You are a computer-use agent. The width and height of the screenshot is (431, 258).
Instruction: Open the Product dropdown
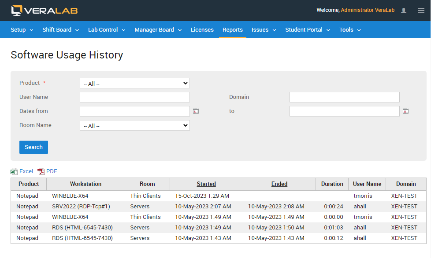click(135, 83)
